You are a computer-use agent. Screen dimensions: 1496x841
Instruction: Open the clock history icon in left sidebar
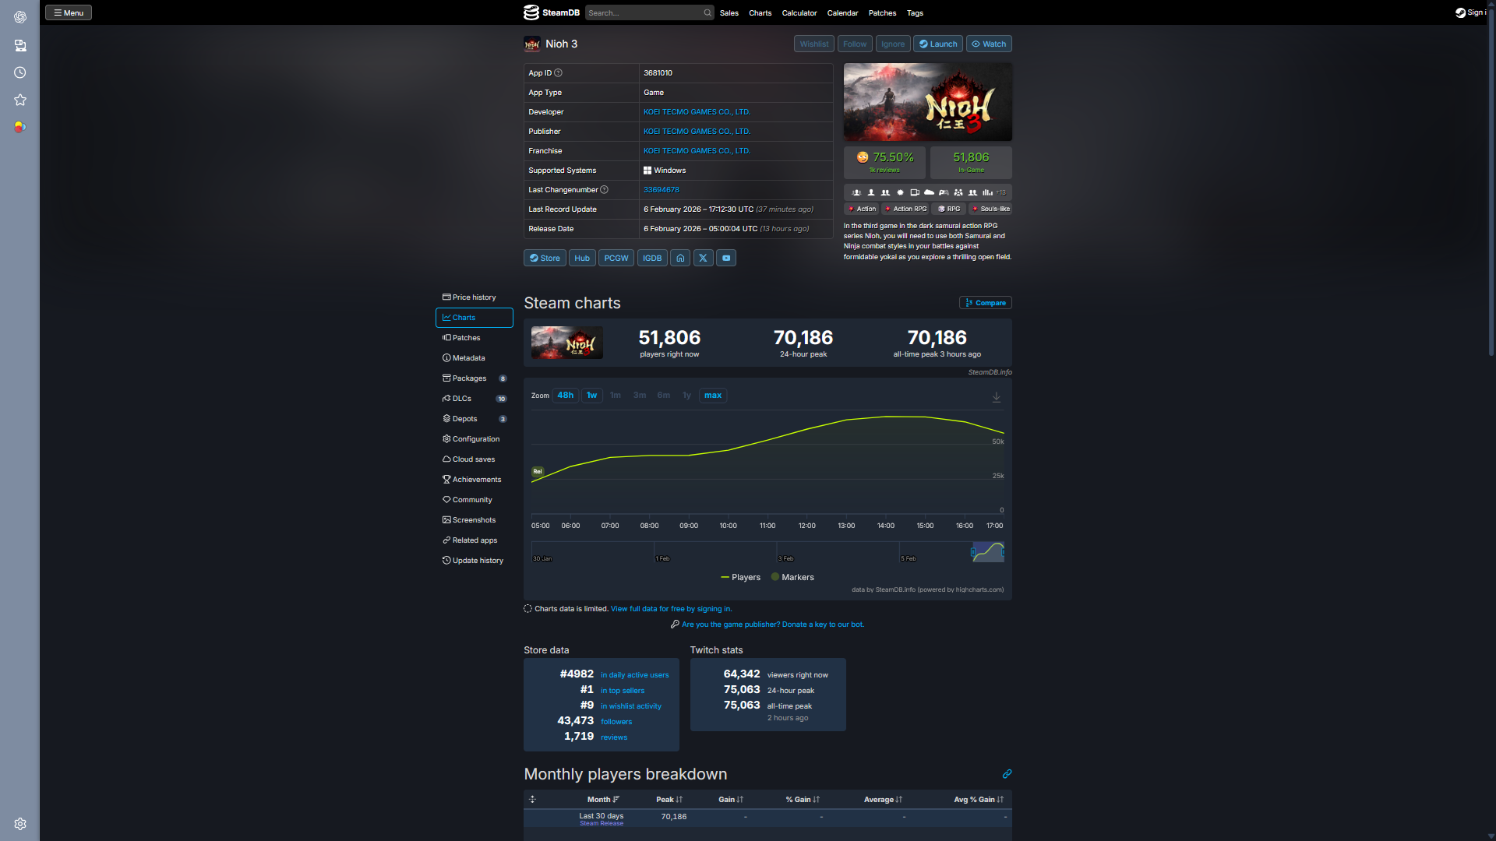tap(20, 72)
